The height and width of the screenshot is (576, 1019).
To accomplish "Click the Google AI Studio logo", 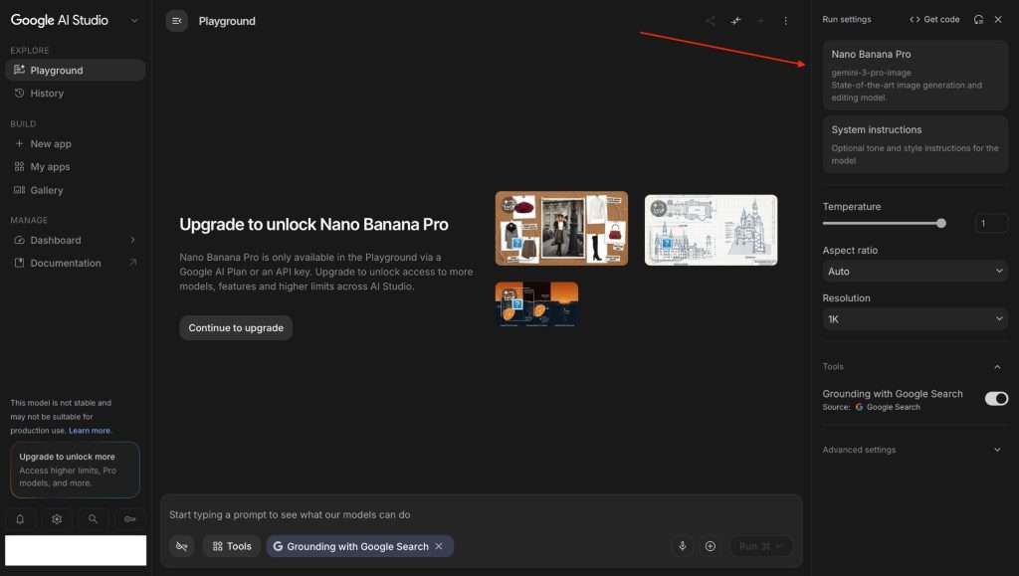I will pyautogui.click(x=59, y=20).
